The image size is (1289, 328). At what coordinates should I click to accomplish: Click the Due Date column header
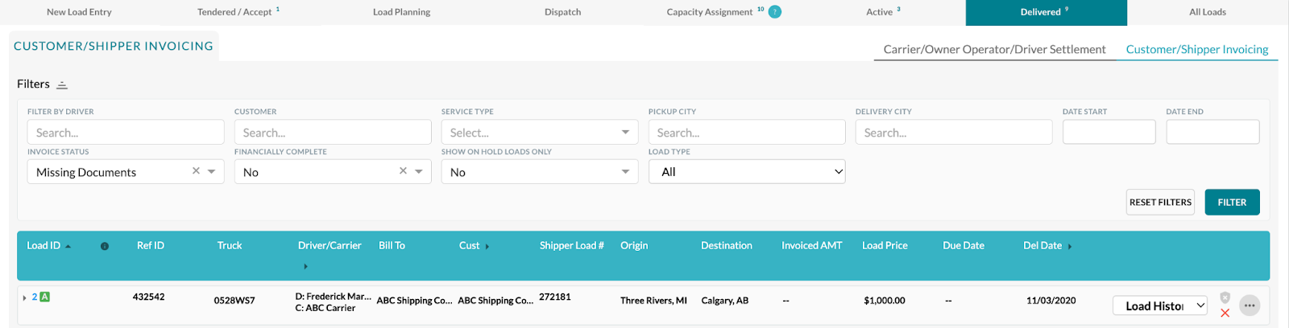click(964, 245)
